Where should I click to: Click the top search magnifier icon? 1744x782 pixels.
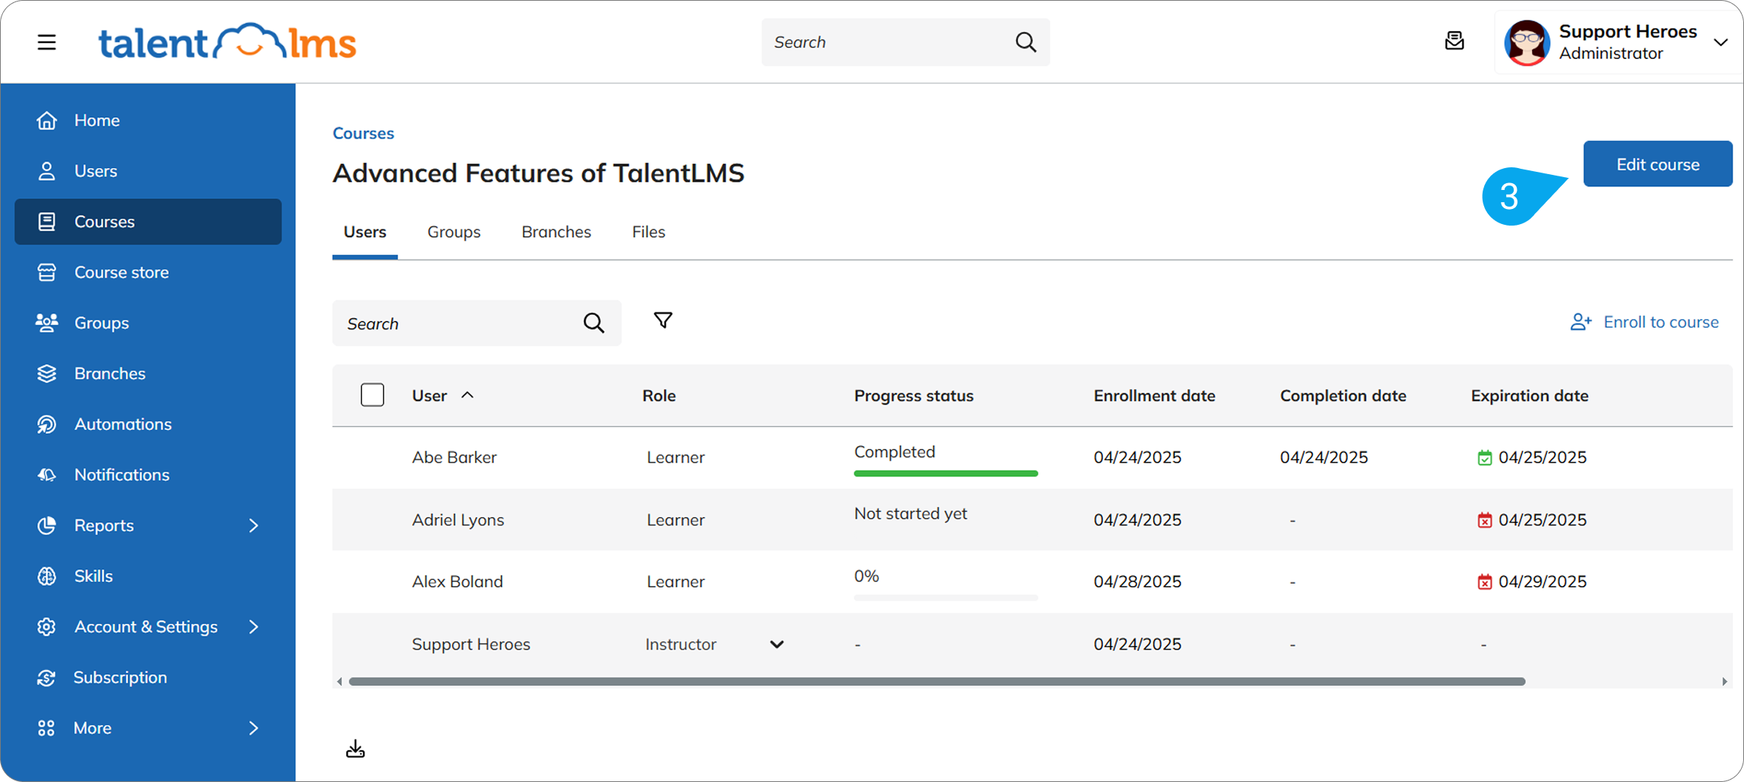click(1026, 42)
